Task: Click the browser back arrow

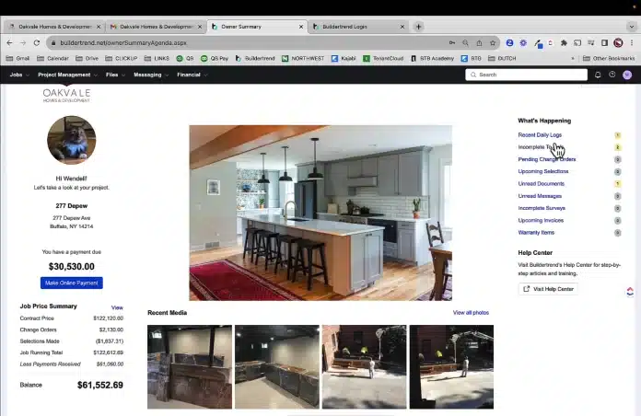Action: pos(9,42)
